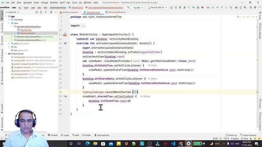Open the File menu
The height and width of the screenshot is (147, 262).
[x=7, y=3]
